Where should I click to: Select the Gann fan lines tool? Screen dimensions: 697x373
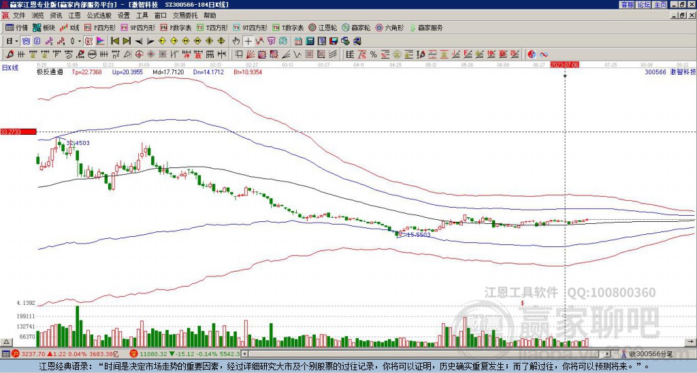coord(250,54)
